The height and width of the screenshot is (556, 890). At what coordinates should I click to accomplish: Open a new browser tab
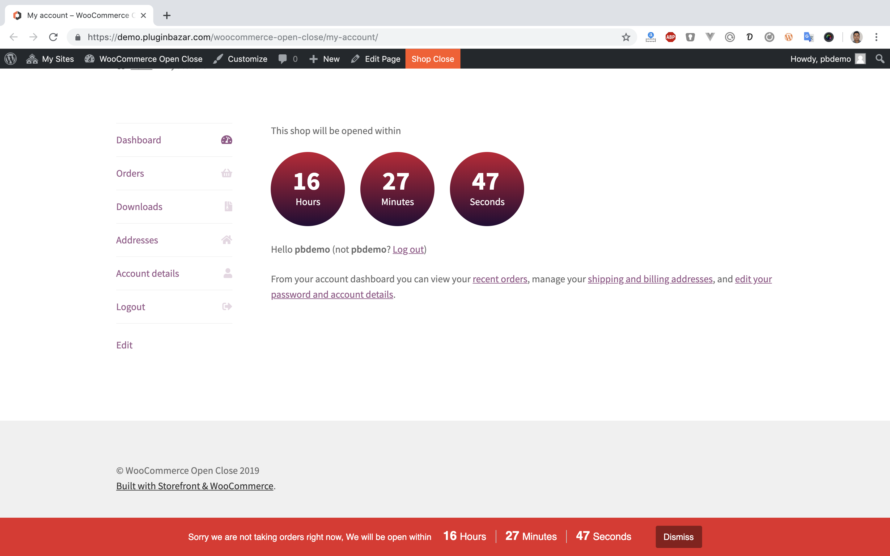[167, 15]
